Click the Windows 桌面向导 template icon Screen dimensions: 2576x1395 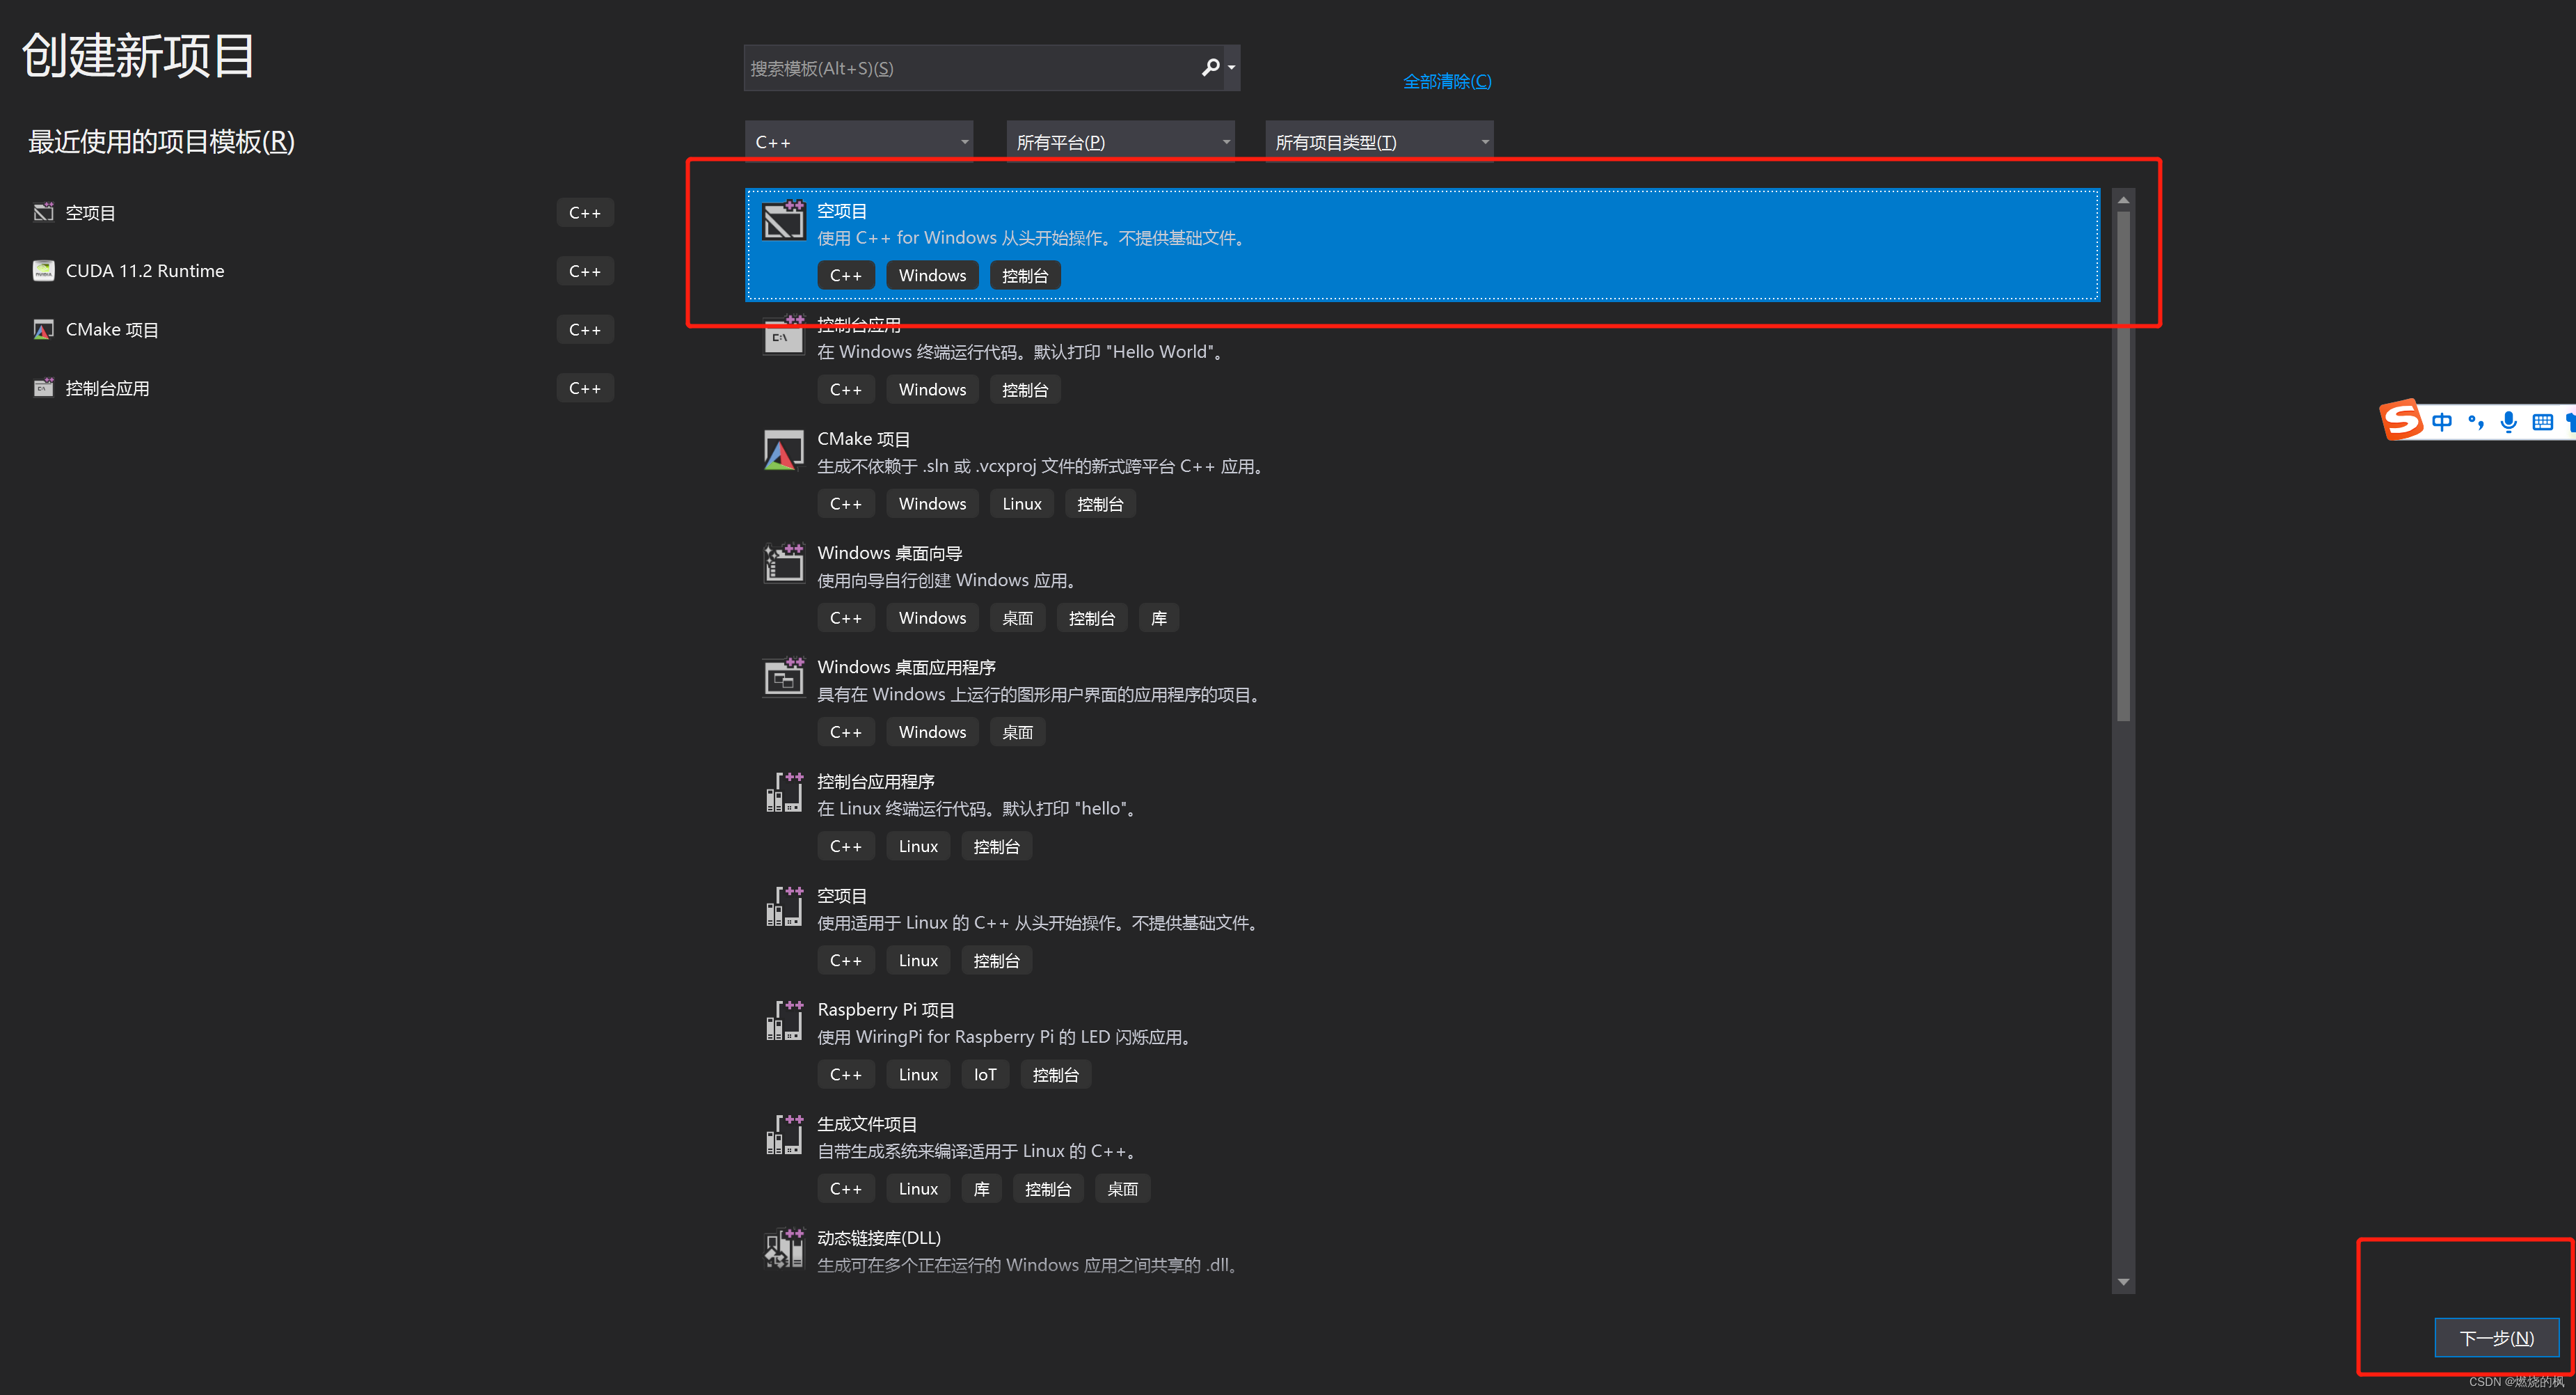pyautogui.click(x=784, y=563)
